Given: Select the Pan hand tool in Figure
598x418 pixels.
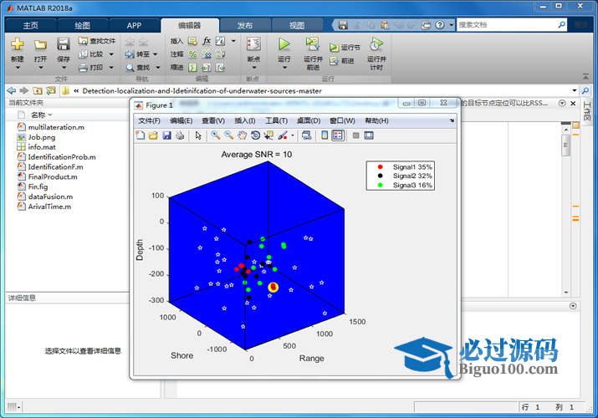Looking at the screenshot, I should [242, 135].
